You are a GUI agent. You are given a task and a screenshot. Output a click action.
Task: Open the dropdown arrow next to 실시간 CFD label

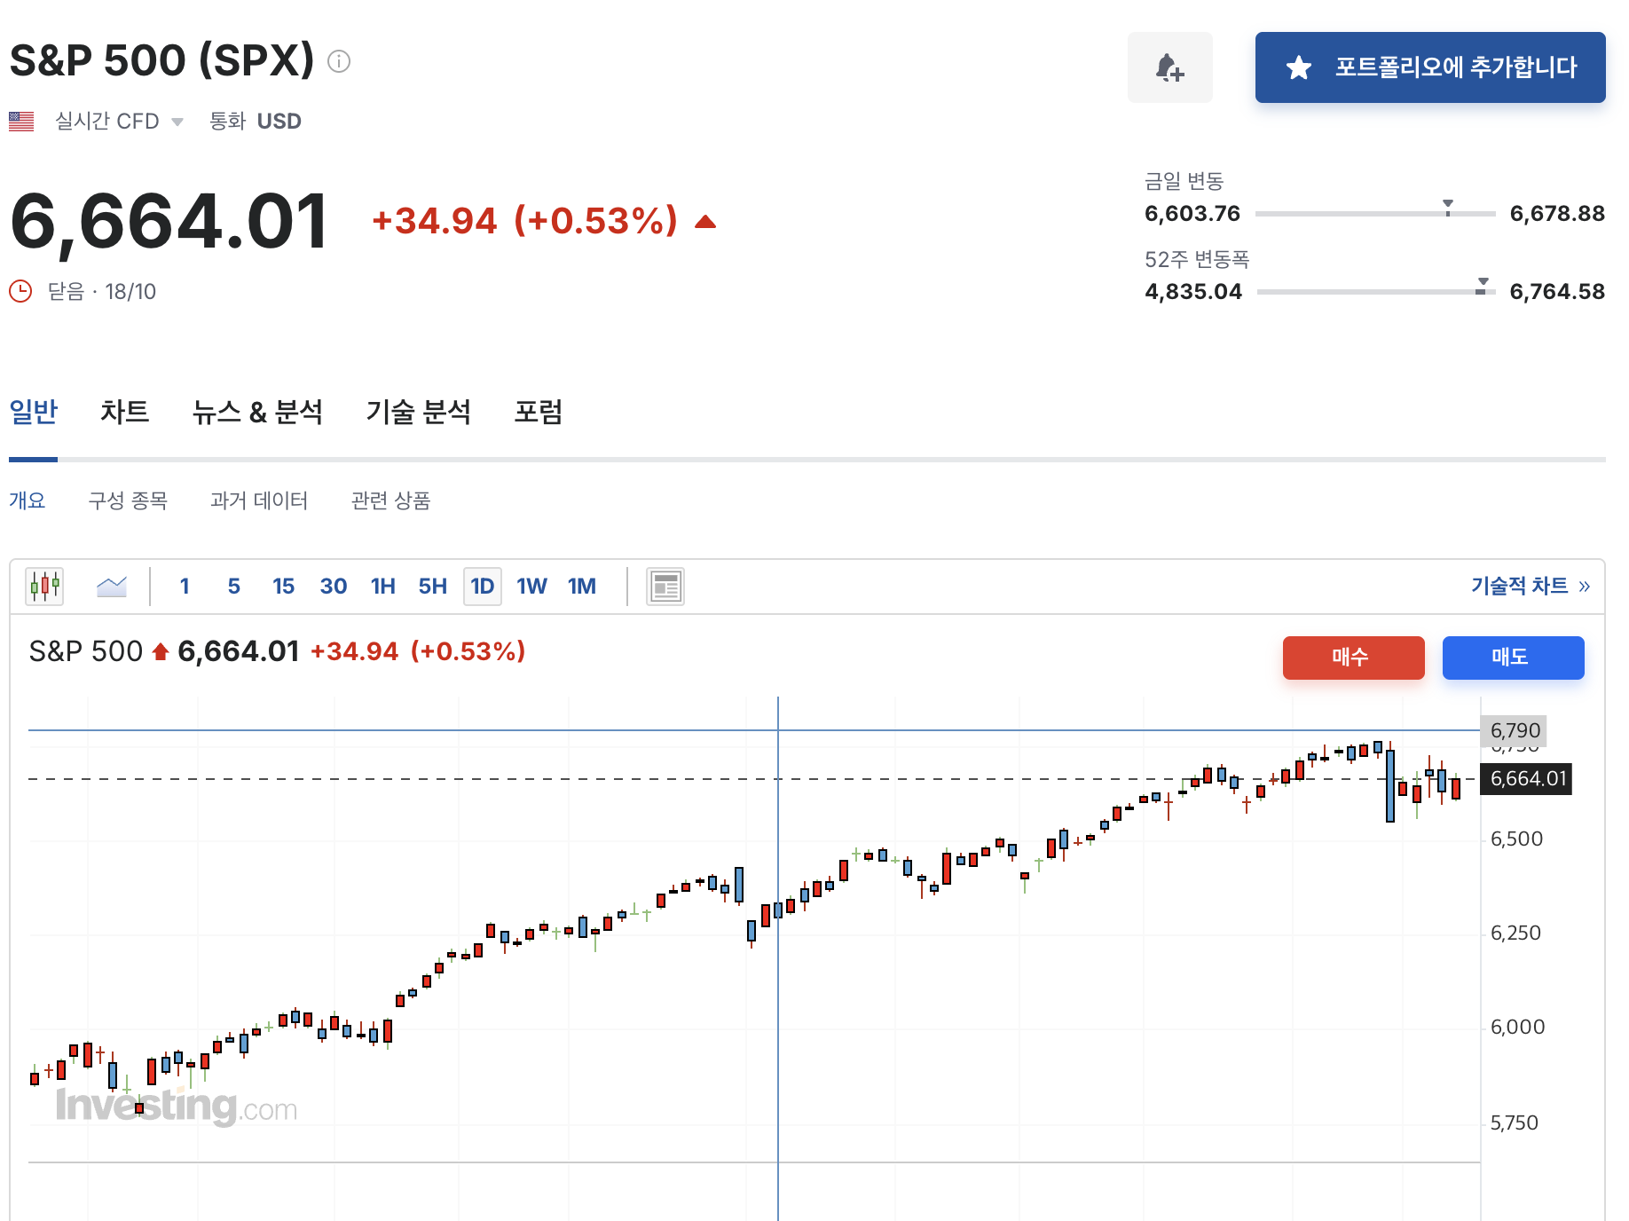(x=177, y=122)
